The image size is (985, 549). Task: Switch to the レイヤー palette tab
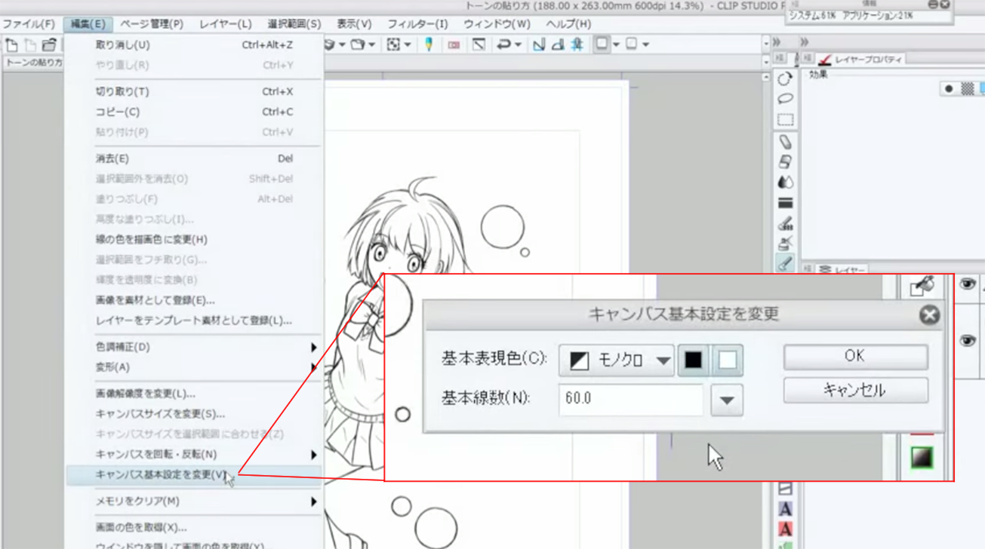tap(842, 270)
